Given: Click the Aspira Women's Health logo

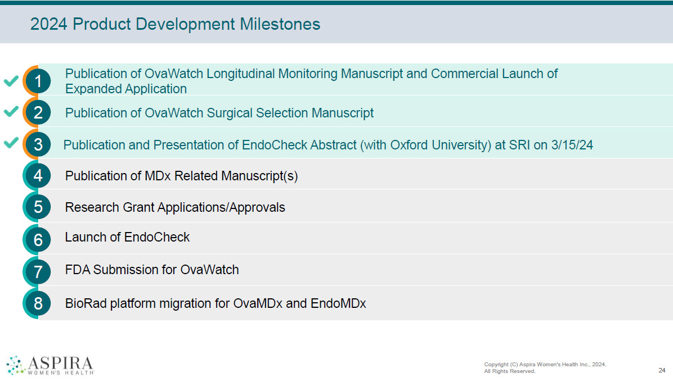Looking at the screenshot, I should tap(50, 365).
